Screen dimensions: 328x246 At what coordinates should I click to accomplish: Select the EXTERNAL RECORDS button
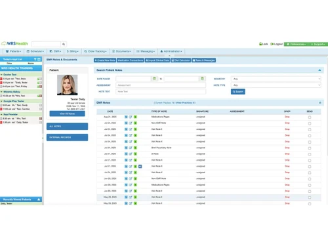pos(68,137)
